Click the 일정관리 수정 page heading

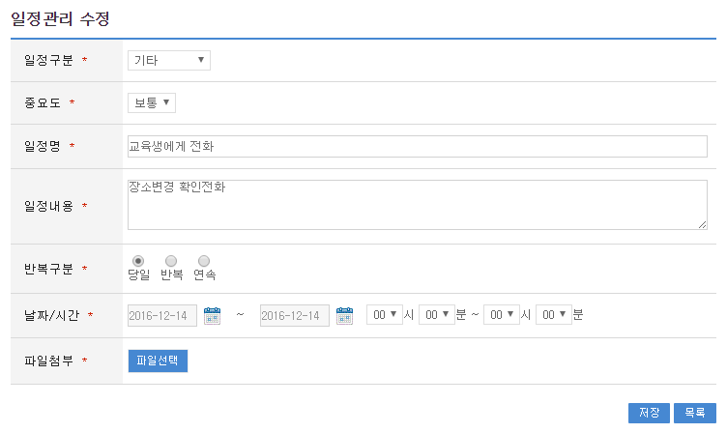60,17
